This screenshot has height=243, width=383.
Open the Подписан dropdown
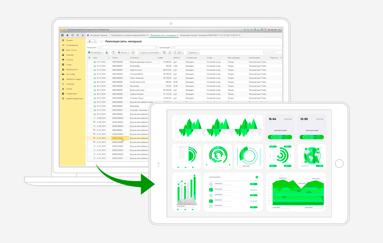pyautogui.click(x=193, y=52)
